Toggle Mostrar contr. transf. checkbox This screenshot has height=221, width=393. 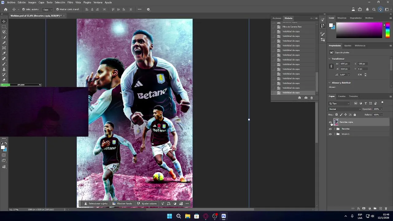coord(57,9)
